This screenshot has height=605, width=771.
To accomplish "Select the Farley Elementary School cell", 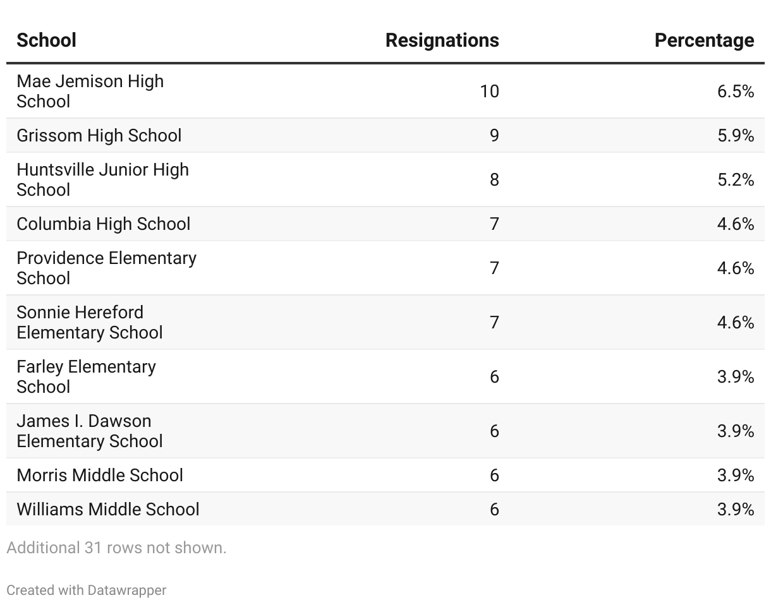I will (x=86, y=376).
